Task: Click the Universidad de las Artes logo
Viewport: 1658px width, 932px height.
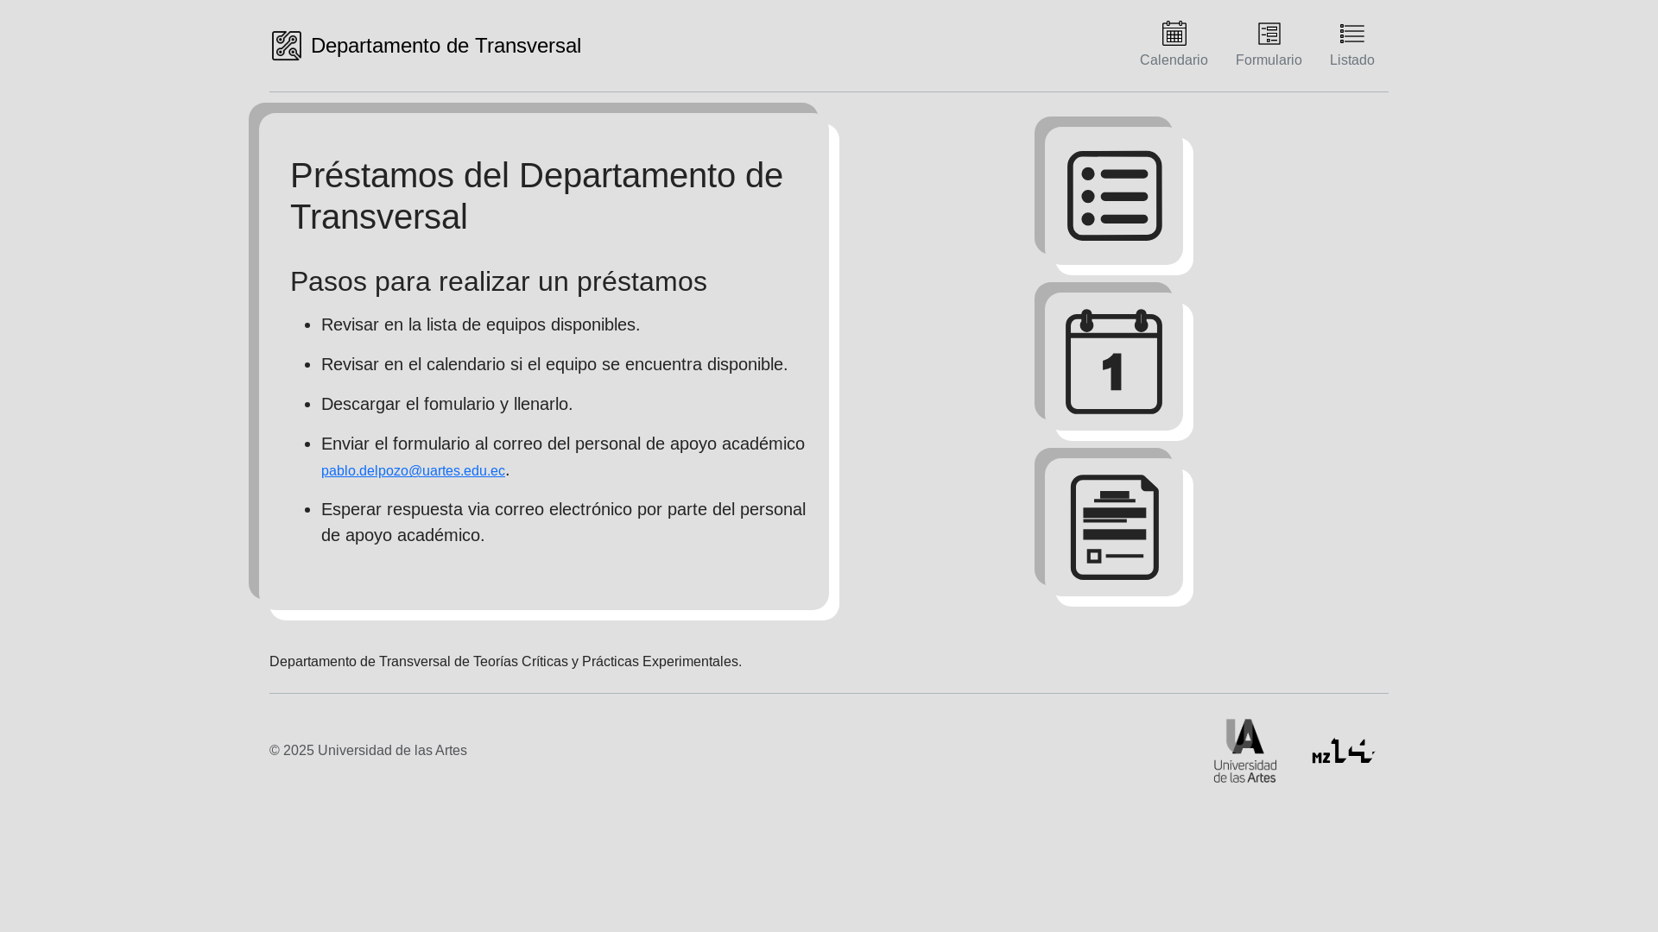Action: pyautogui.click(x=1245, y=751)
